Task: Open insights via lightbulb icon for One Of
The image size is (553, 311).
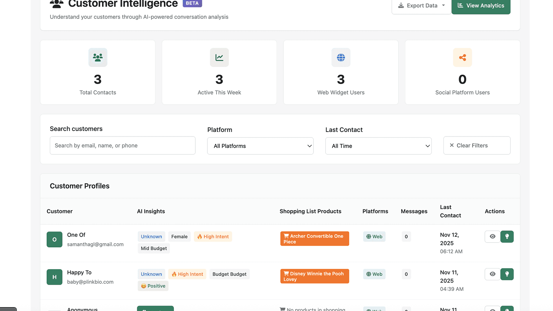Action: [507, 236]
